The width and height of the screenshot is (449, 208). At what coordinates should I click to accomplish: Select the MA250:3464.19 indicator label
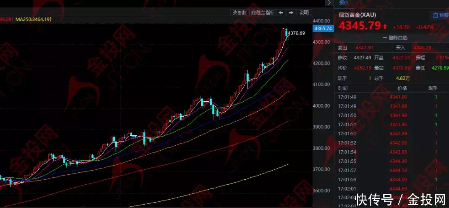click(x=33, y=20)
